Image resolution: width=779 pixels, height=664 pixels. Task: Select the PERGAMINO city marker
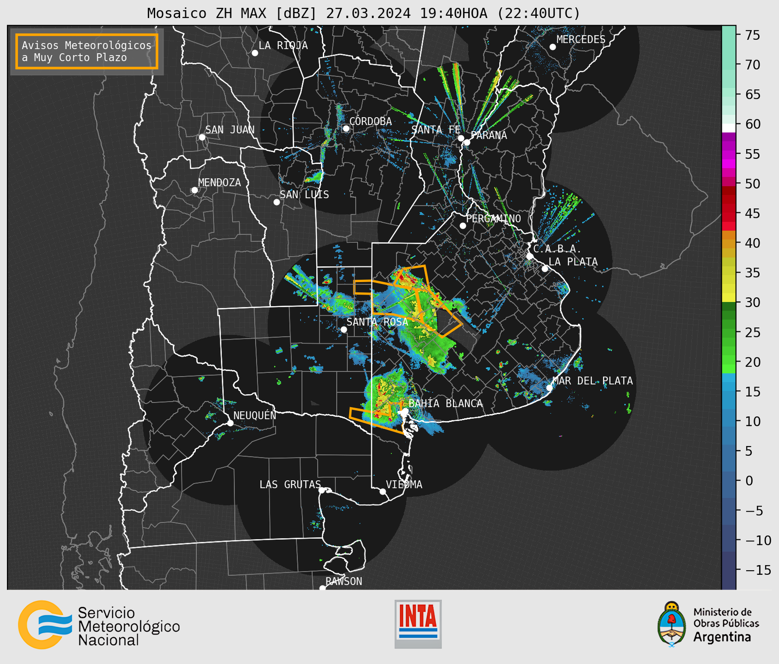point(463,226)
